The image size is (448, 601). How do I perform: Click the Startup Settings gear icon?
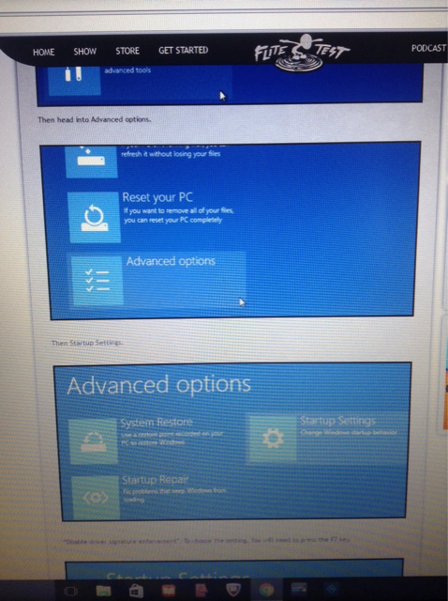pyautogui.click(x=273, y=439)
